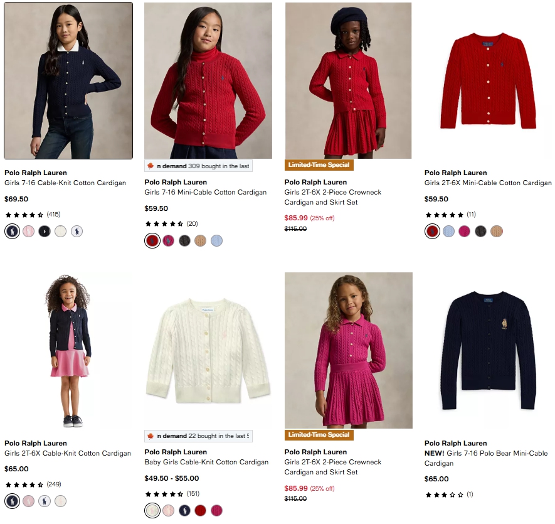
Task: Choose hot pink swatch for Girls 2T-6X Mini-Cable Cardigan
Action: pos(465,231)
